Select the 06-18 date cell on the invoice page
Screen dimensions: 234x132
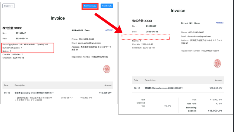[7, 93]
